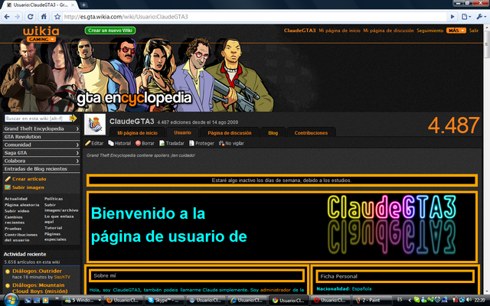
Task: Click the browser Forward arrow
Action: tap(17, 17)
